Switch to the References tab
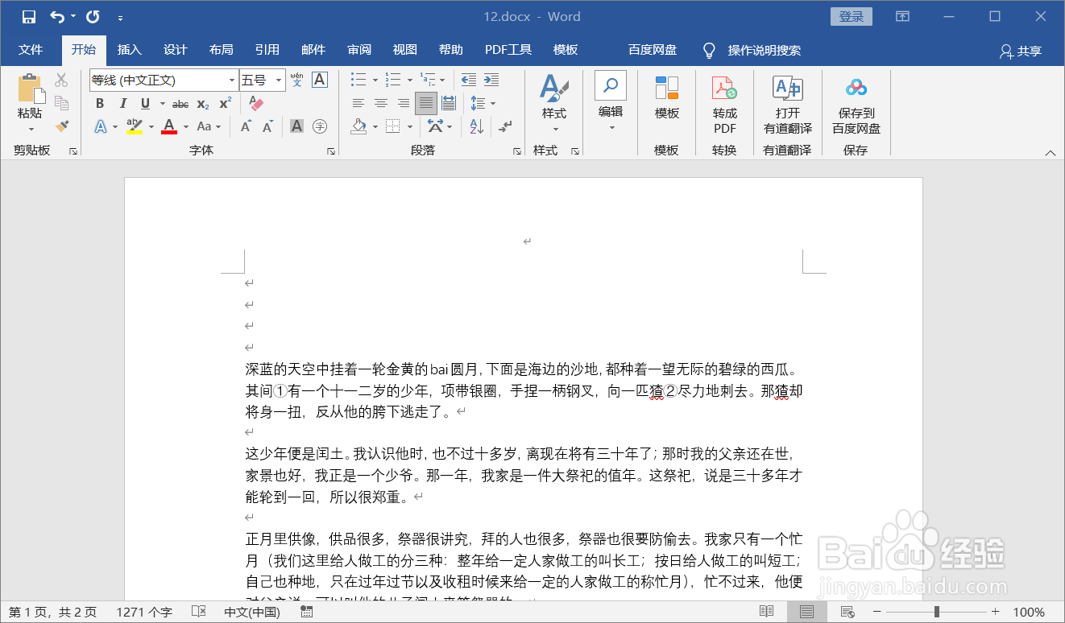This screenshot has width=1065, height=623. pyautogui.click(x=267, y=50)
